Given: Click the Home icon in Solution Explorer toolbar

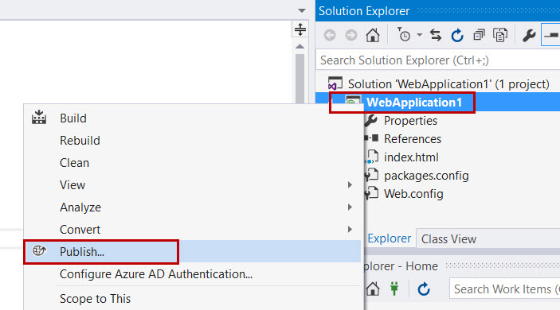Looking at the screenshot, I should 373,35.
